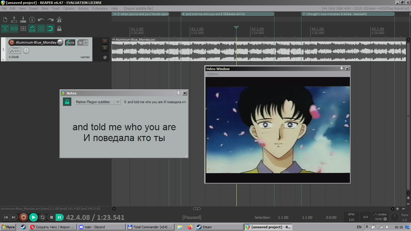Select region 7 'i thought I was mistaken'
411x231 pixels.
tap(348, 14)
